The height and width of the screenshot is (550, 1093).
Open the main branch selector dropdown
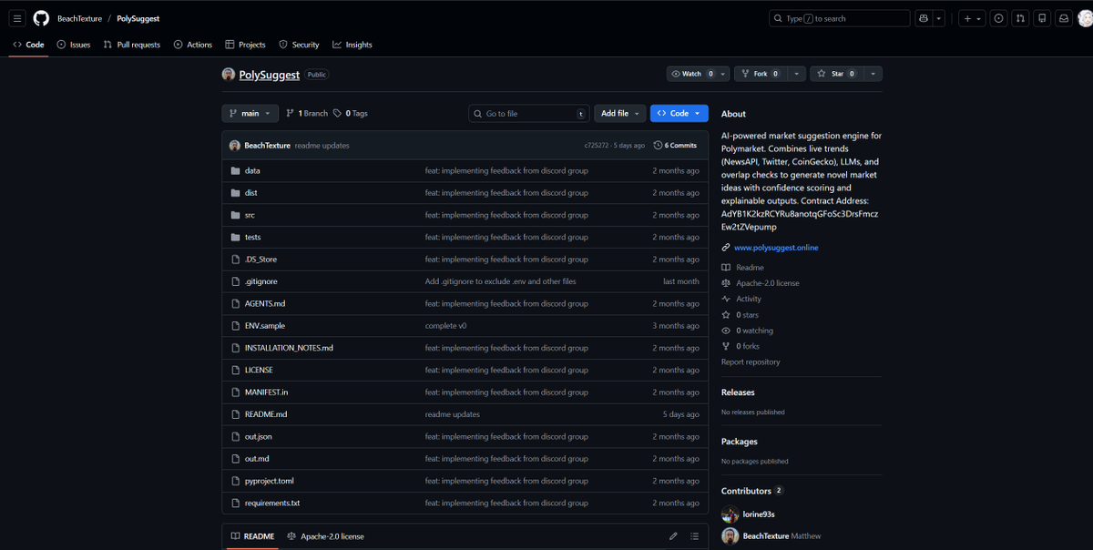pyautogui.click(x=250, y=114)
